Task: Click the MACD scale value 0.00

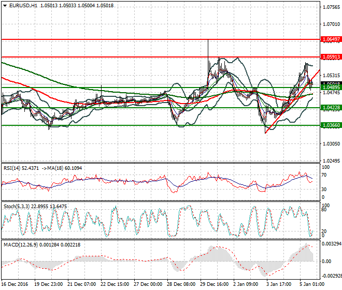Action: tap(326, 261)
